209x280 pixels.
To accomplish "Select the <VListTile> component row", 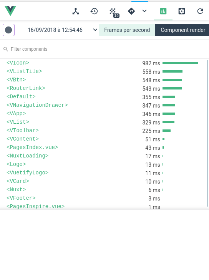I will pyautogui.click(x=103, y=71).
